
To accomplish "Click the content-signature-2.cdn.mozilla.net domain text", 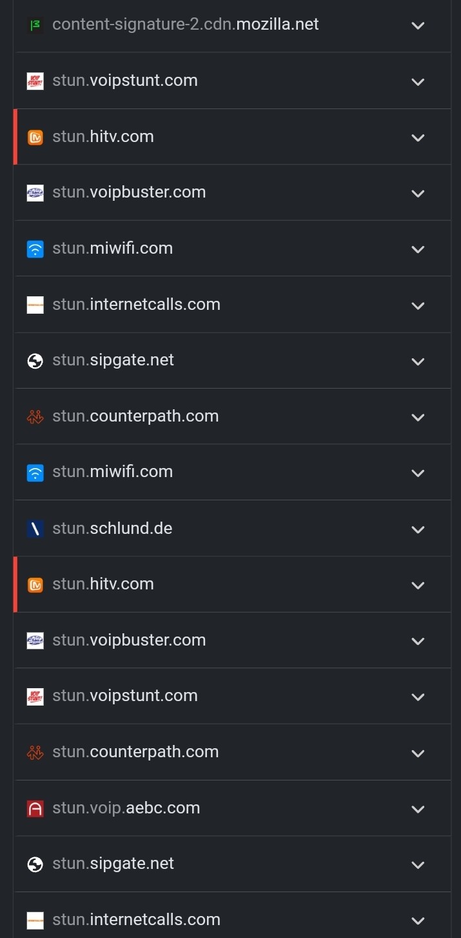I will pos(185,25).
